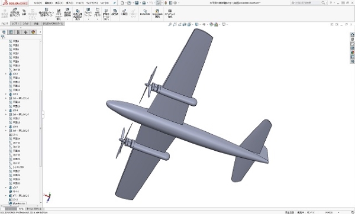Click the SOLIDWORKS search field
The width and height of the screenshot is (355, 214).
click(306, 3)
